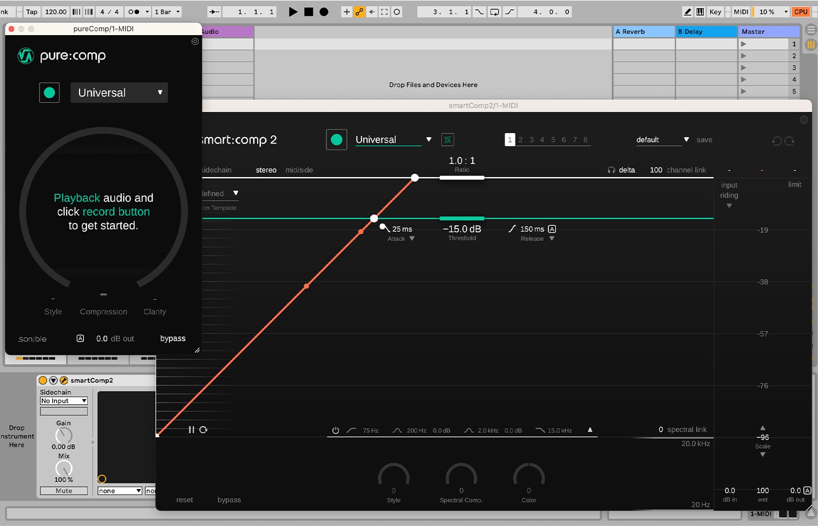
Task: Click the white threshold handle on curve
Action: coord(374,218)
